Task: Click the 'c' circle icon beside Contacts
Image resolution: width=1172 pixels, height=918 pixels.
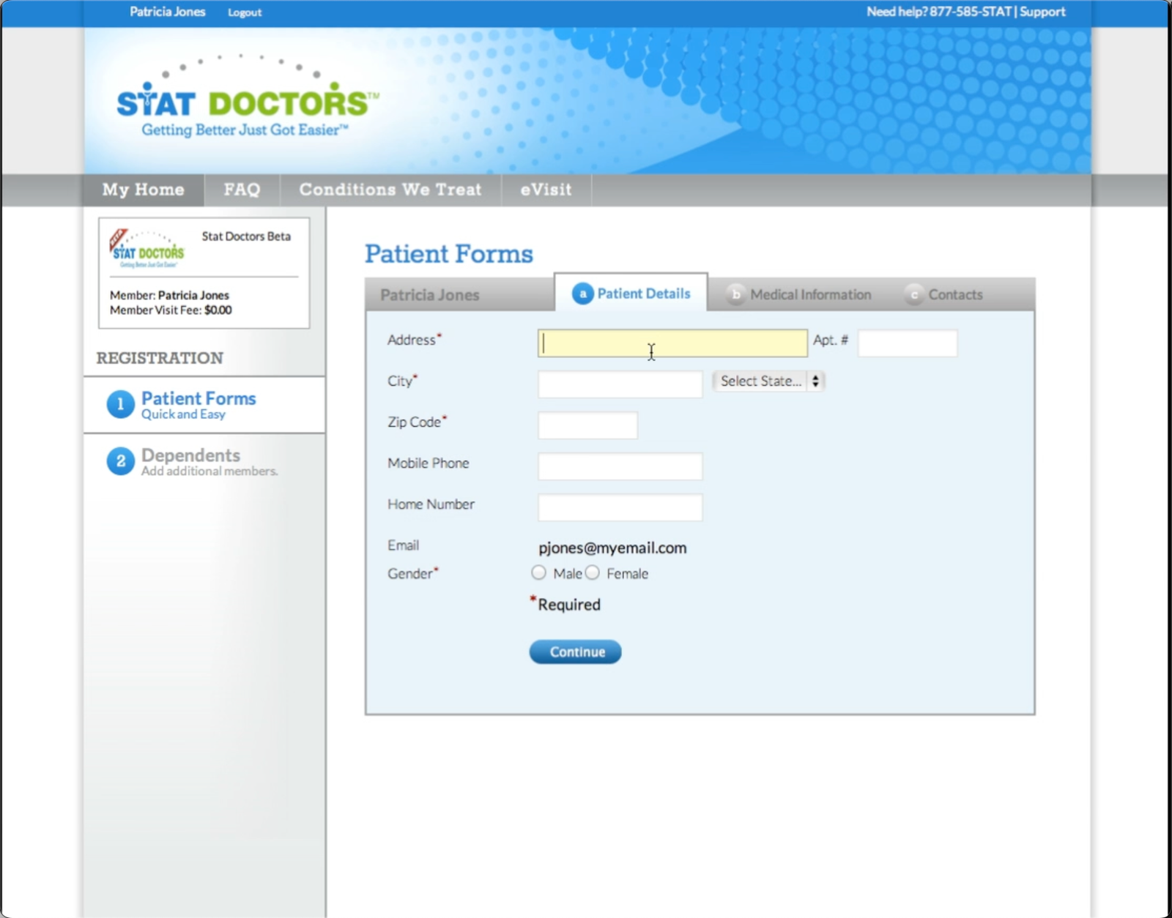Action: click(914, 295)
